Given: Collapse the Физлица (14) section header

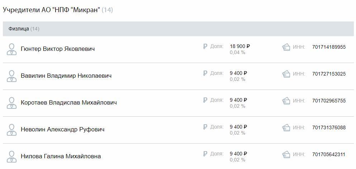Looking at the screenshot, I should 178,29.
